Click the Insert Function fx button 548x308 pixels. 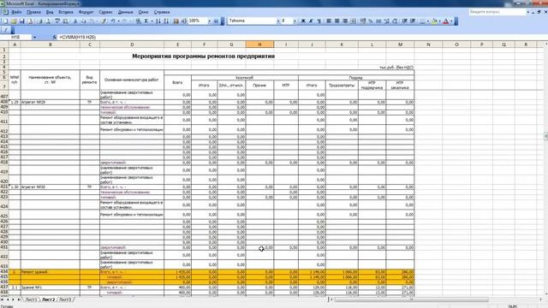pos(55,37)
